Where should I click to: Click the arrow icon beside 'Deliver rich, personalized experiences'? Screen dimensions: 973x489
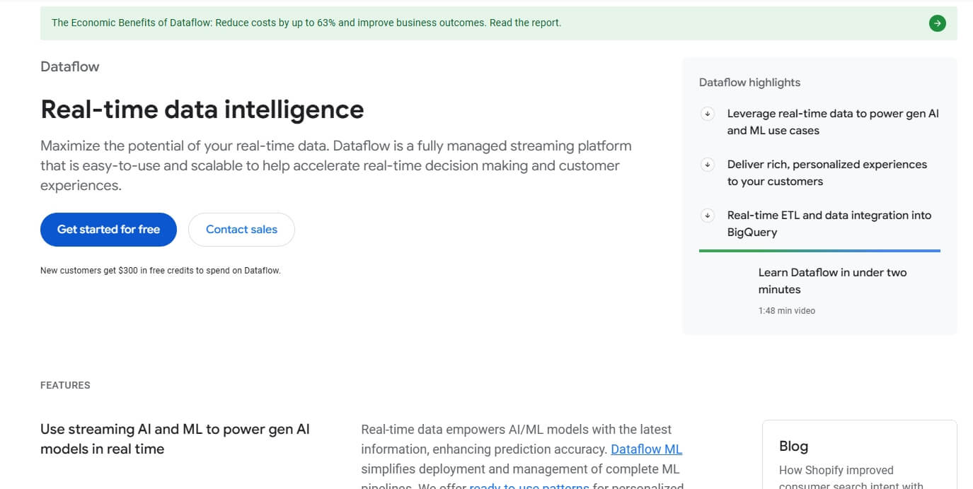pos(707,164)
